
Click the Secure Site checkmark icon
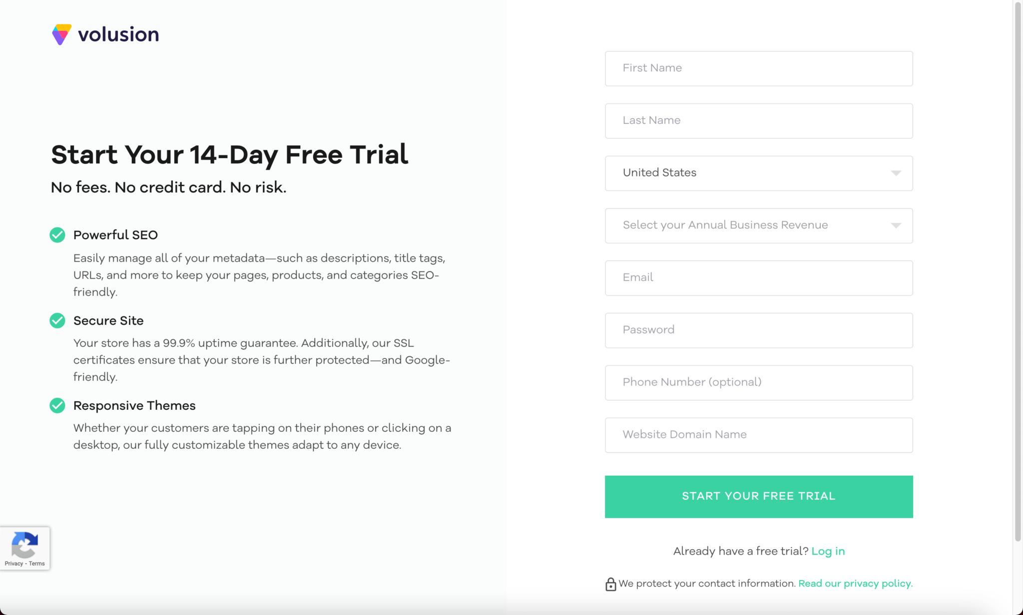(57, 320)
